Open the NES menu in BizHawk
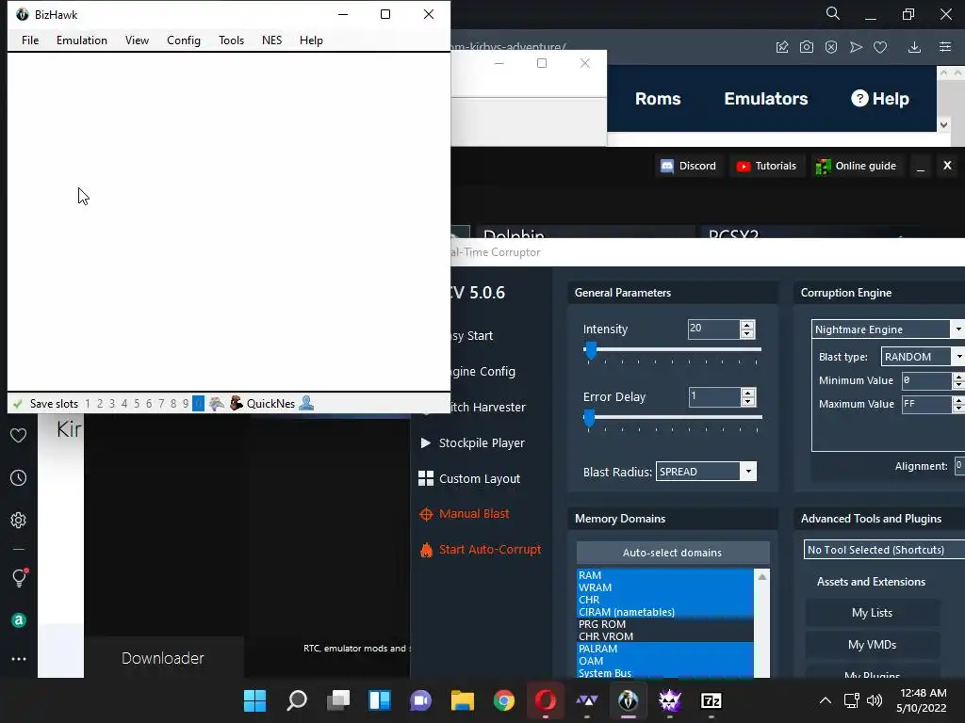 272,40
